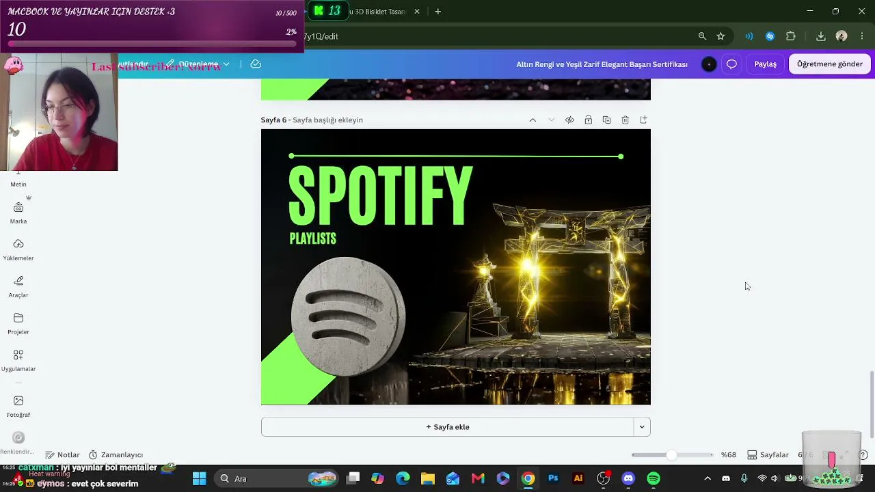This screenshot has width=875, height=492.
Task: Open the comments speech bubble
Action: point(731,64)
